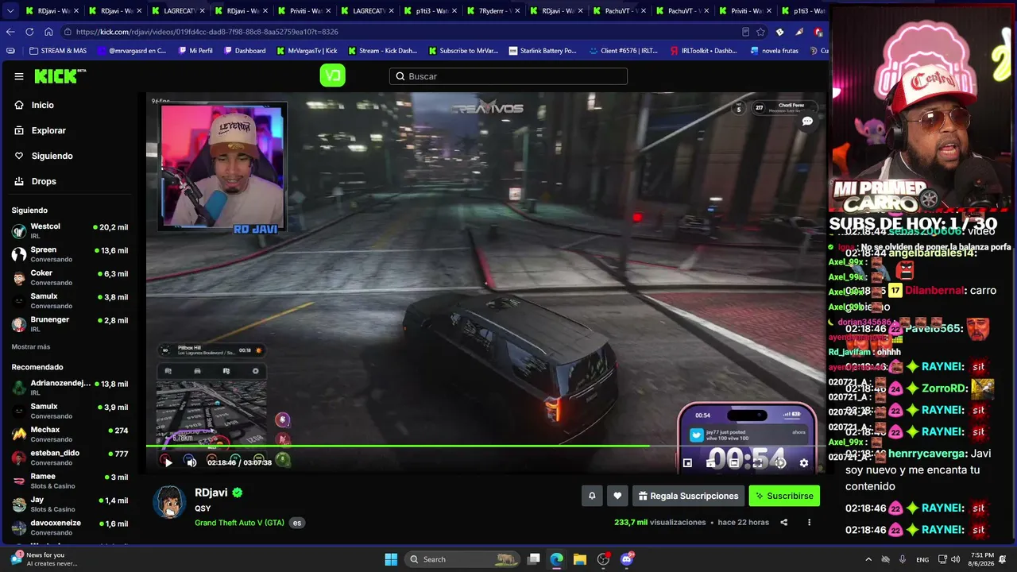Open followed channel Westcol
This screenshot has height=572, width=1017.
click(70, 231)
